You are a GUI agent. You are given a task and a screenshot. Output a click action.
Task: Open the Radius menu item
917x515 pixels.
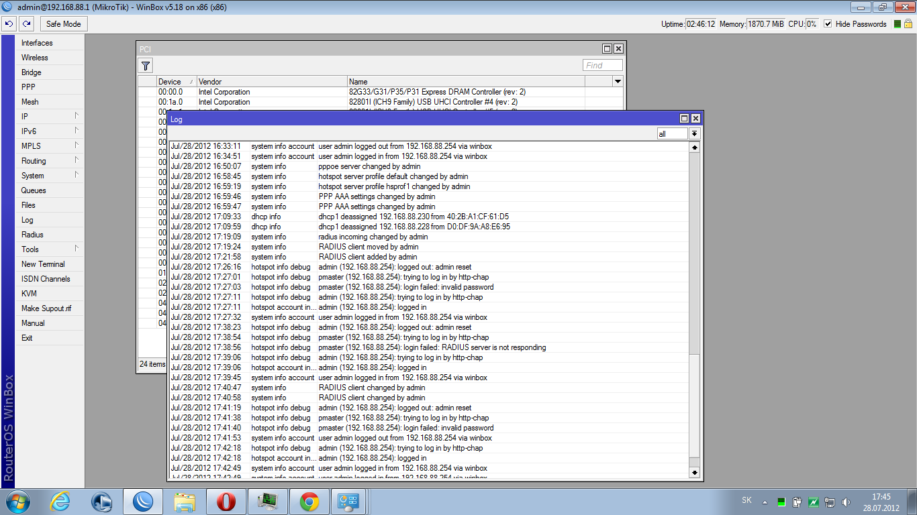pyautogui.click(x=50, y=235)
